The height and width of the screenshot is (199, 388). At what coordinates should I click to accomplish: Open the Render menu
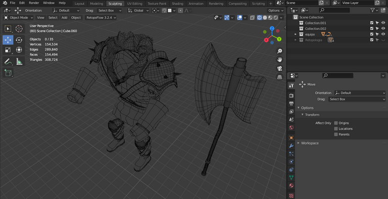tap(34, 3)
